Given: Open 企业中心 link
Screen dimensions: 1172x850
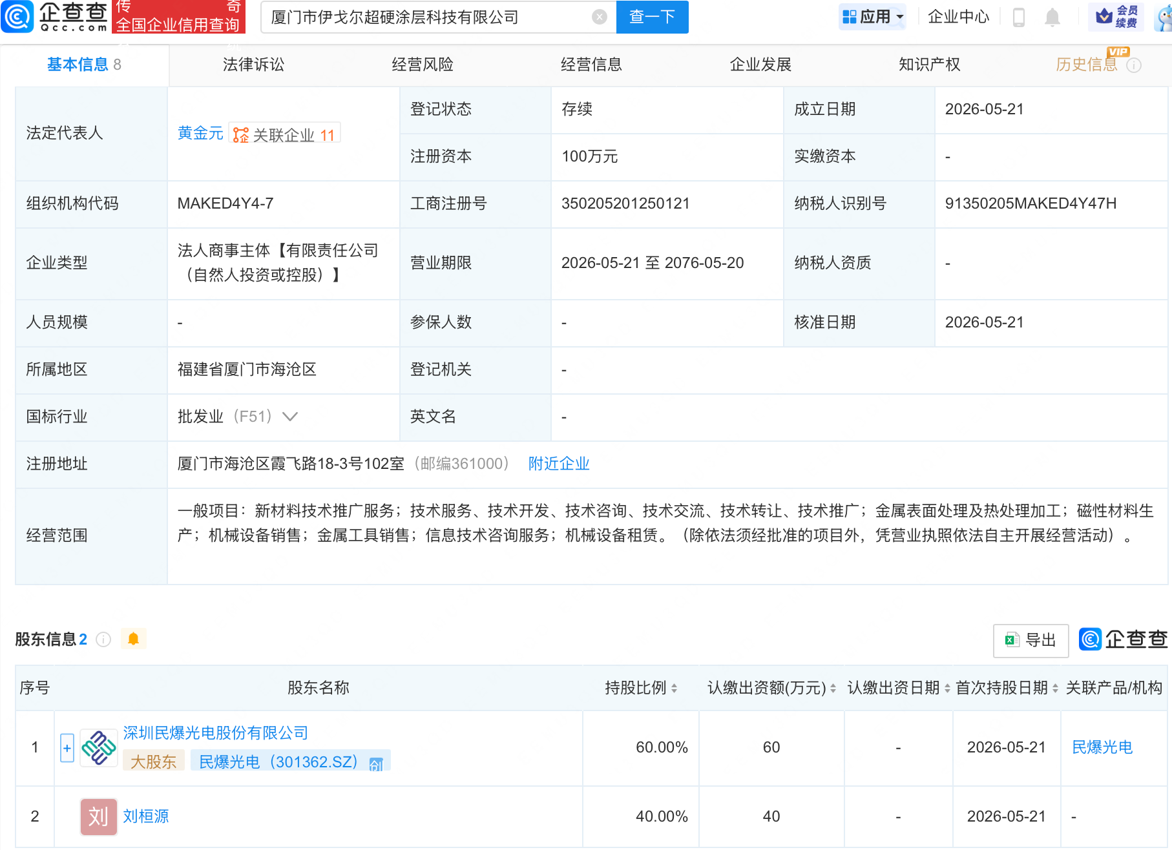Looking at the screenshot, I should 959,17.
